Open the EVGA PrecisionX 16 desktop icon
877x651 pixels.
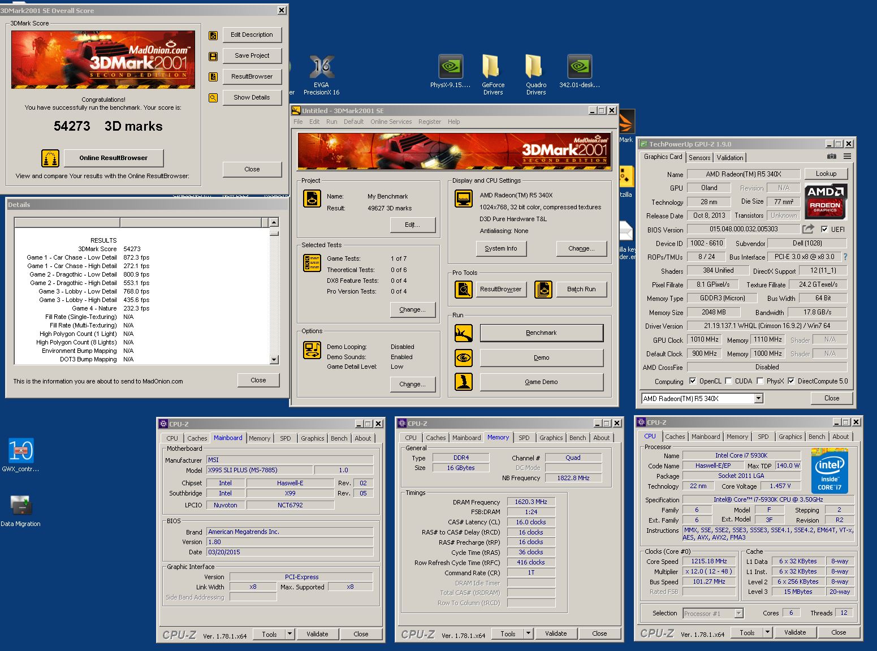tap(321, 75)
